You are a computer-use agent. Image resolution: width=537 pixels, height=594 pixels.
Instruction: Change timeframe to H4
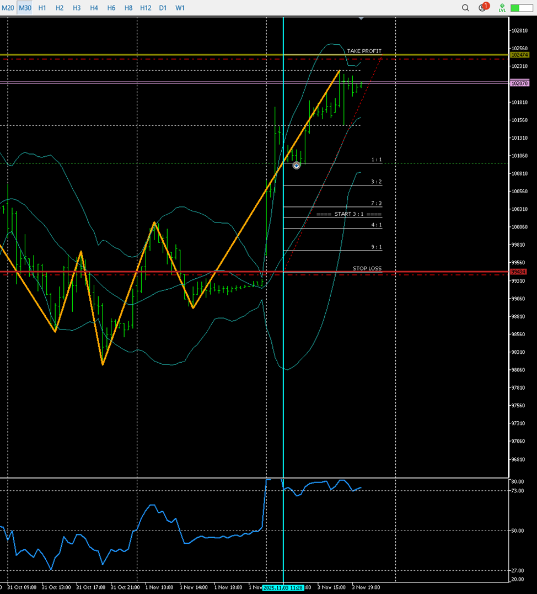coord(94,8)
